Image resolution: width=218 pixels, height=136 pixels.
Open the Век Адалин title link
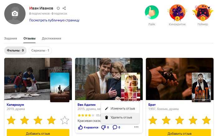(87, 105)
